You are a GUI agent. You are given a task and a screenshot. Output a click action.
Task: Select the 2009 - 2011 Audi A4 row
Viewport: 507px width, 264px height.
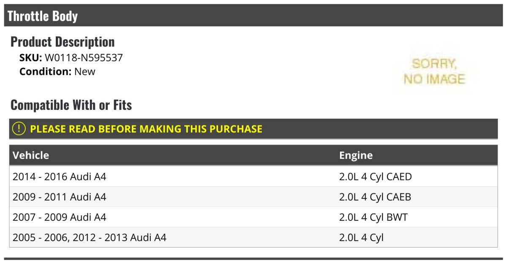[x=253, y=197]
